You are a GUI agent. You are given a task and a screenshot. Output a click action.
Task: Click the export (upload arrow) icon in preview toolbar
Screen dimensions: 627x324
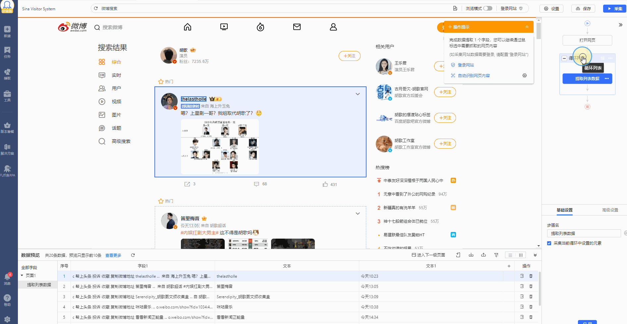[484, 255]
